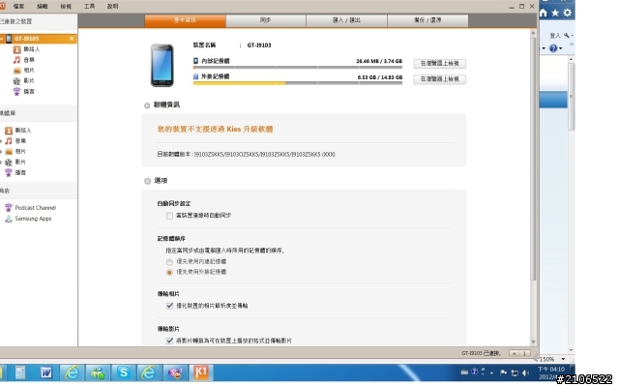Screen dimensions: 619x387
Task: Click the Kies firmware upgrade notice text
Action: [x=215, y=129]
